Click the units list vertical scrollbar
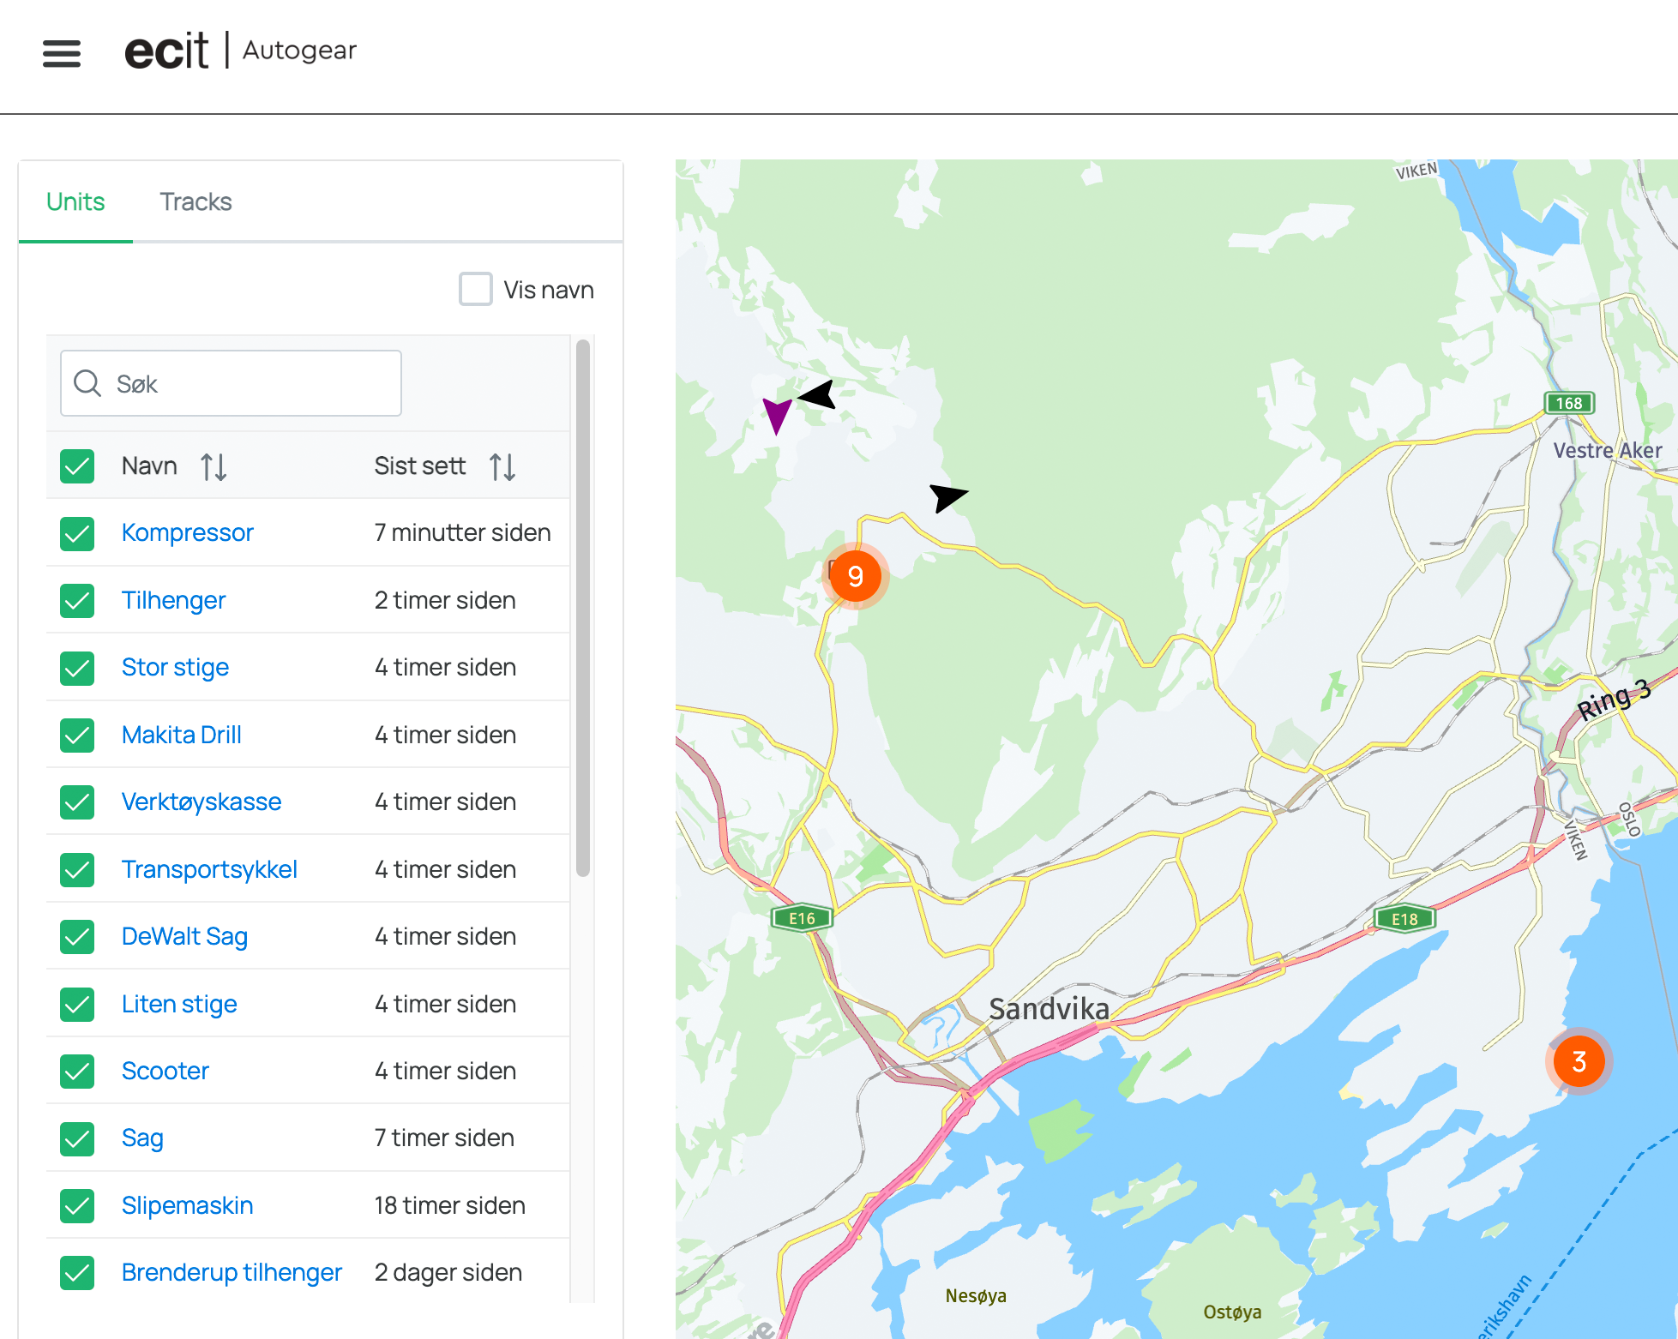Screen dimensions: 1678x1339 583,609
